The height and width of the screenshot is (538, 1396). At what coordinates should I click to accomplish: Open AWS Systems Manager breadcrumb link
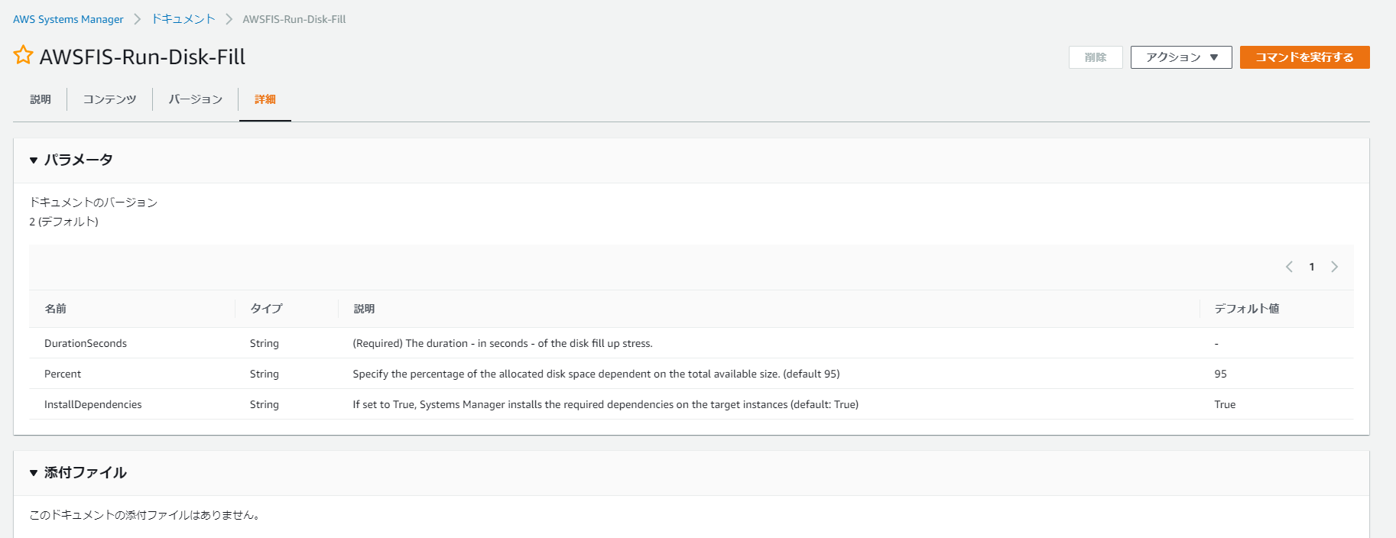point(68,19)
